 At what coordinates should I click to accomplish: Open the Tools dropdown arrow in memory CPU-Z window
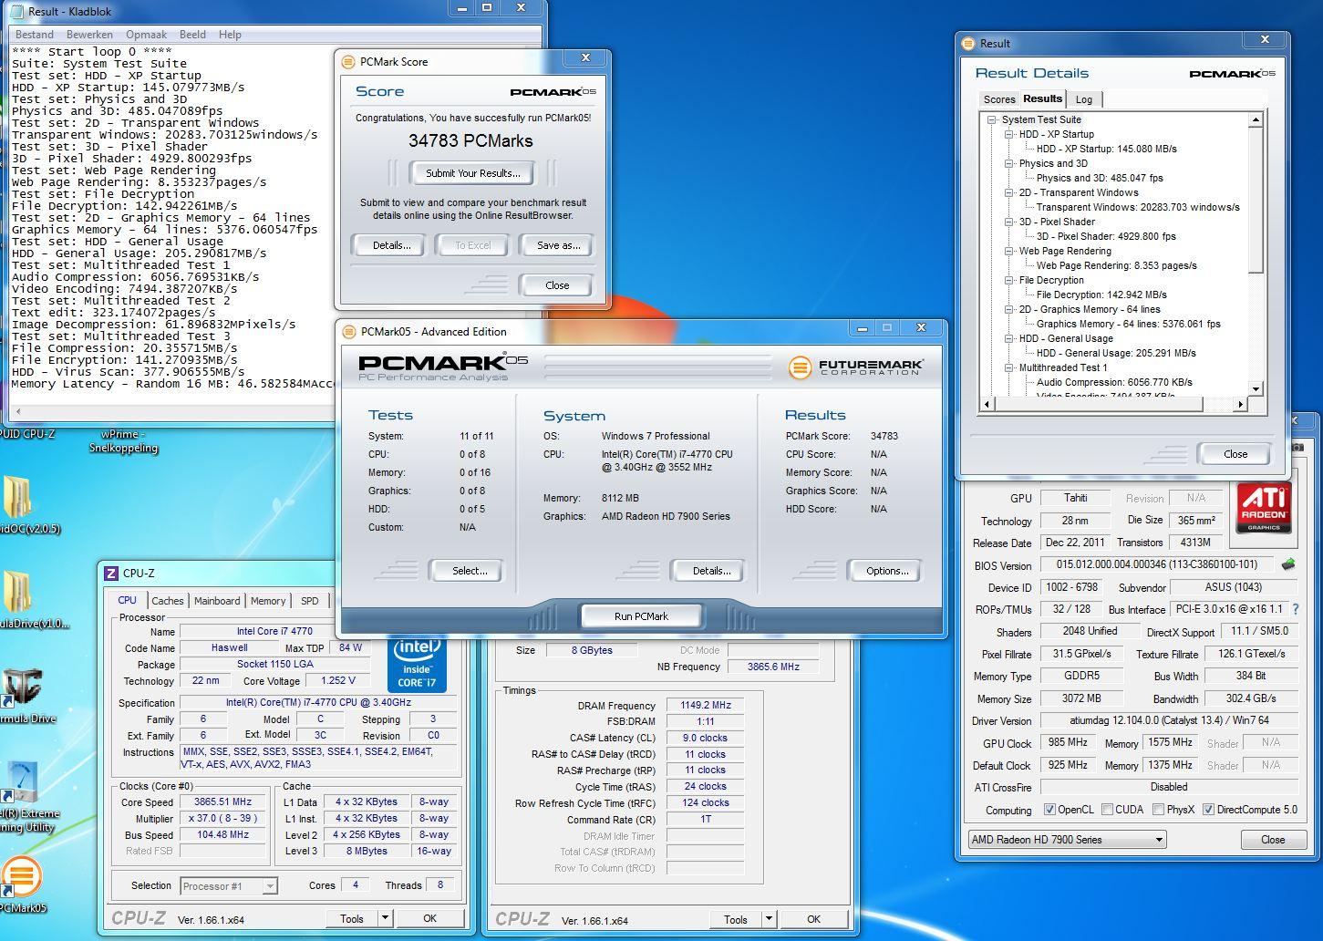pos(769,919)
